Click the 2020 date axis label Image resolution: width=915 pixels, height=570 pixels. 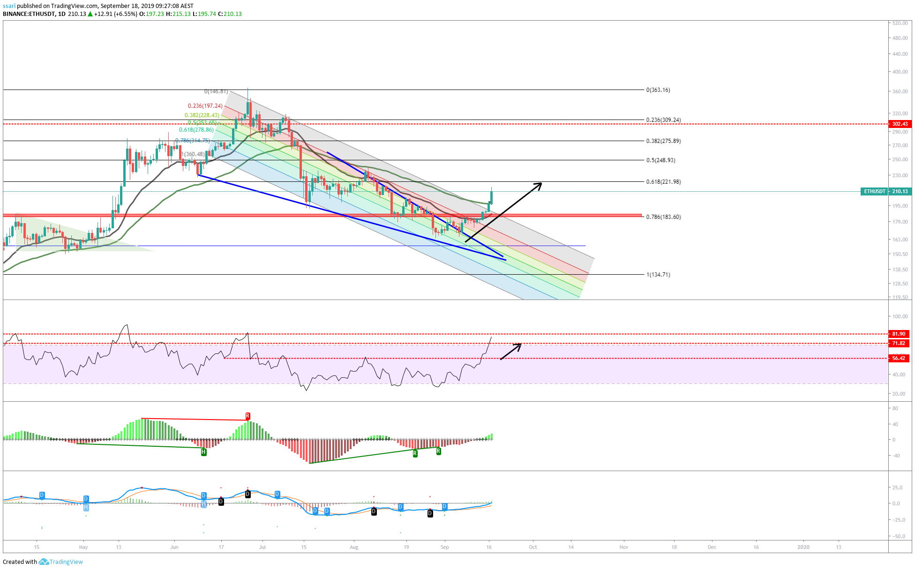click(803, 547)
